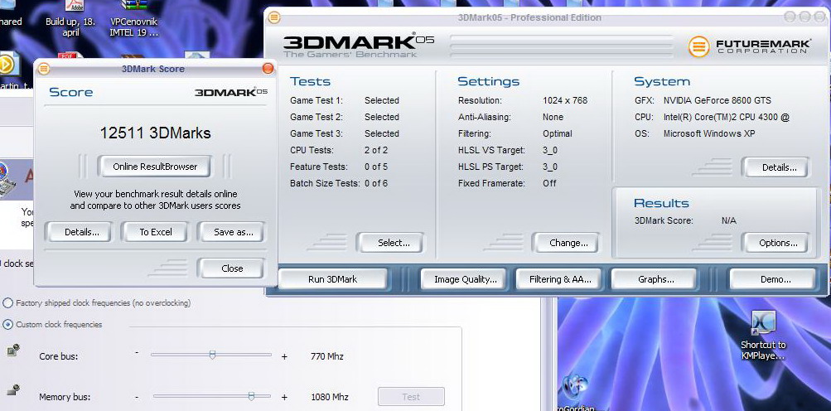
Task: Open Filtering & AA... tool
Action: point(559,279)
